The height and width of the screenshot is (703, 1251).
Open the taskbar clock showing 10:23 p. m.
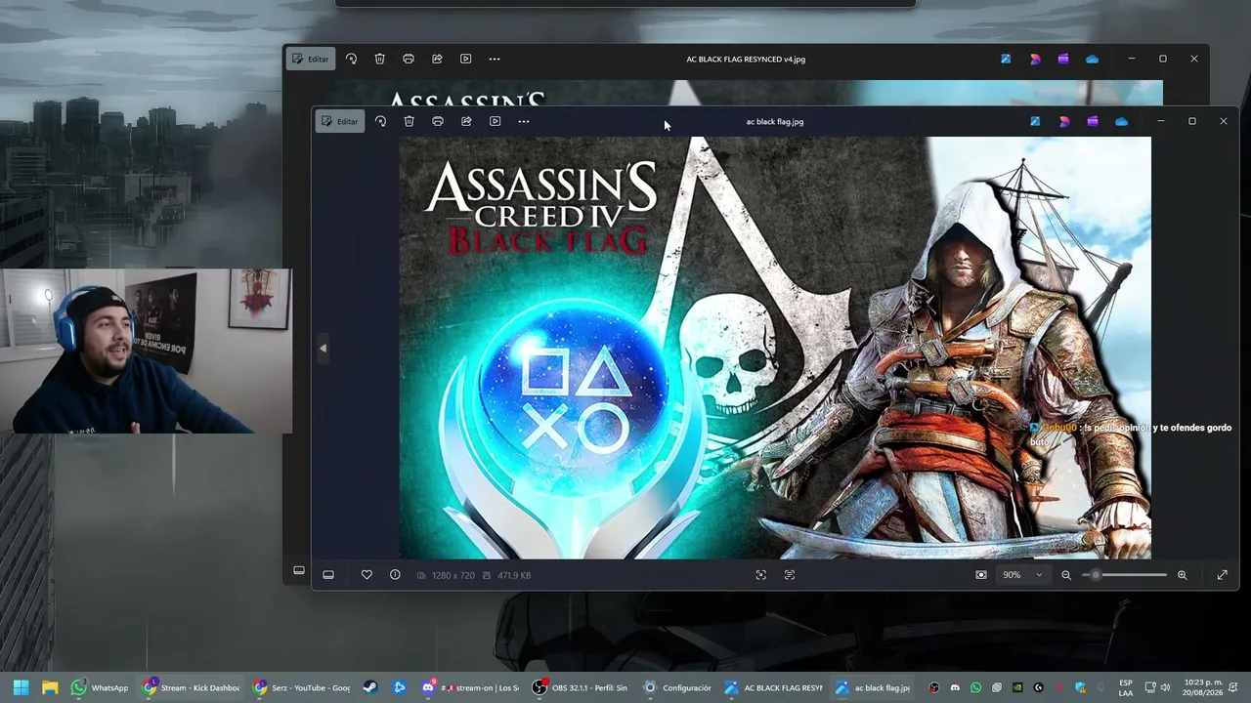(1202, 687)
